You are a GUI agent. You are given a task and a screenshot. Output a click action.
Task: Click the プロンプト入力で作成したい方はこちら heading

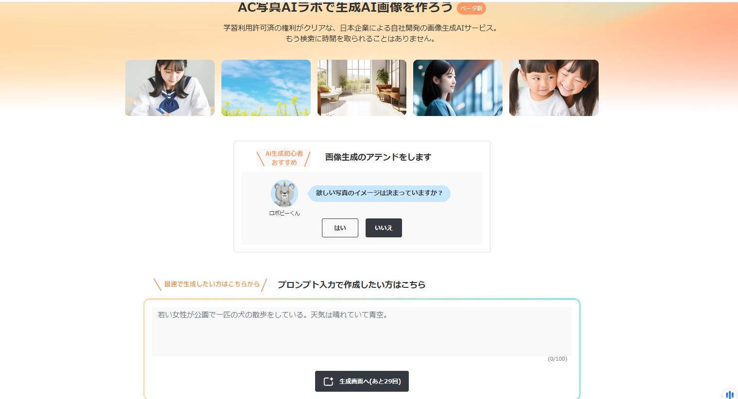tap(352, 284)
